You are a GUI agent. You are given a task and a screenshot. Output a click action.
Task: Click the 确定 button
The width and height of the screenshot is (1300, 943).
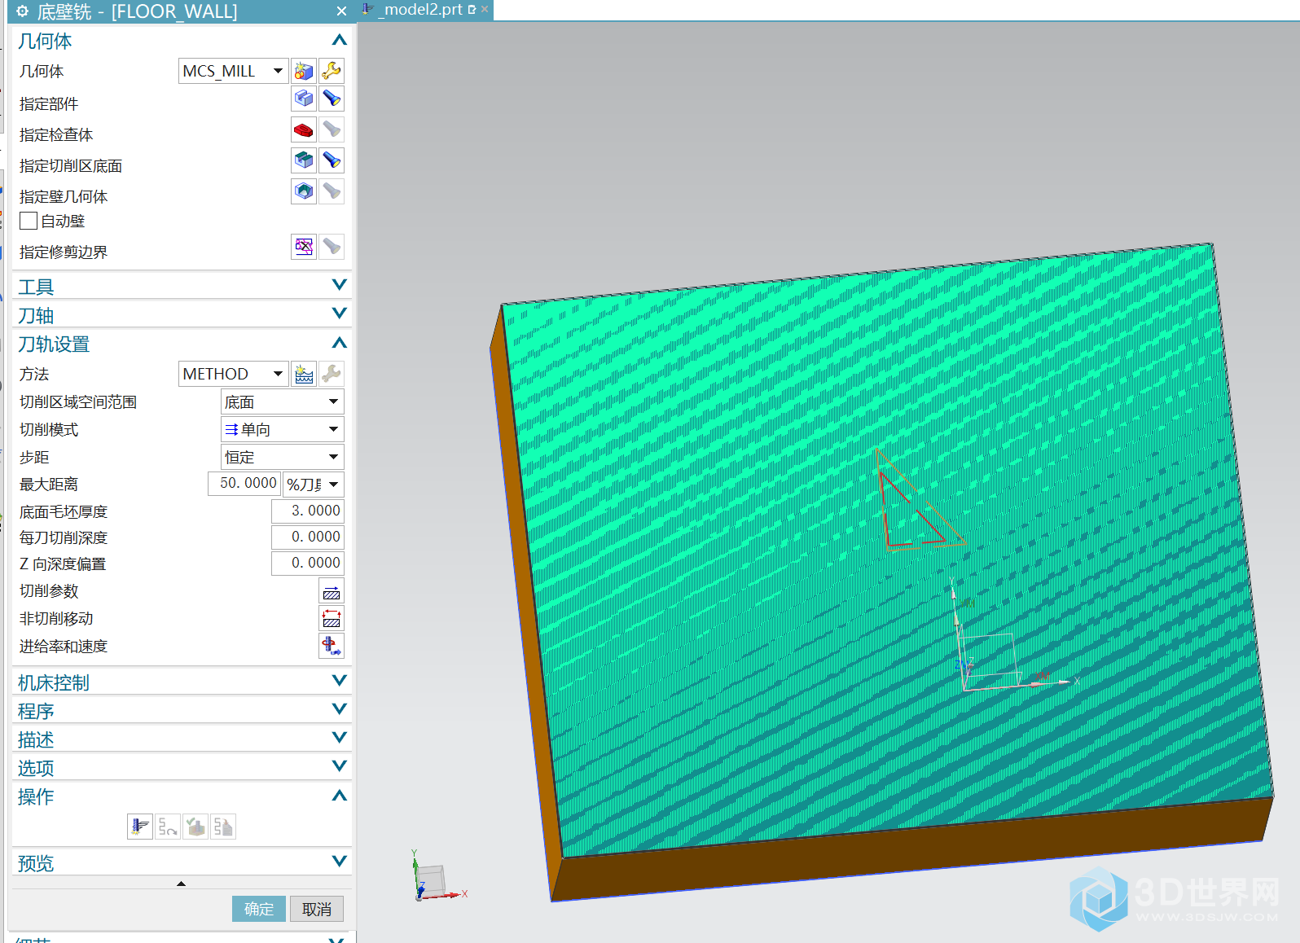tap(259, 909)
